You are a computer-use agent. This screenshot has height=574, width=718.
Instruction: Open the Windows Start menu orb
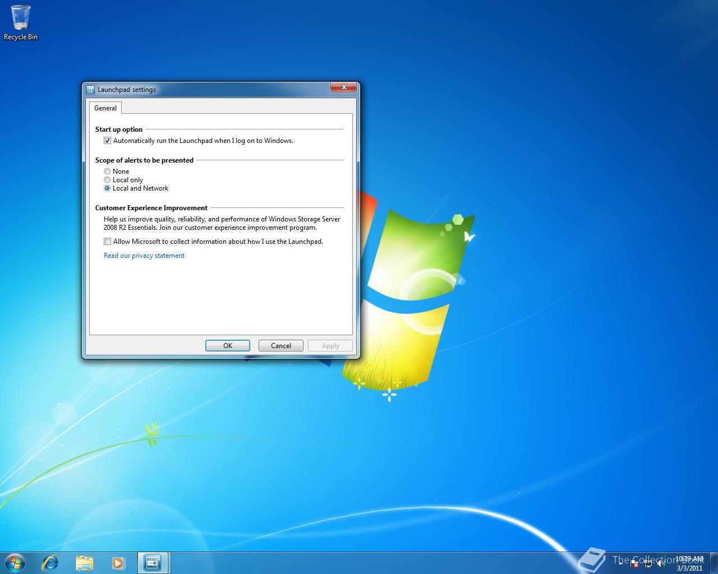click(x=15, y=563)
